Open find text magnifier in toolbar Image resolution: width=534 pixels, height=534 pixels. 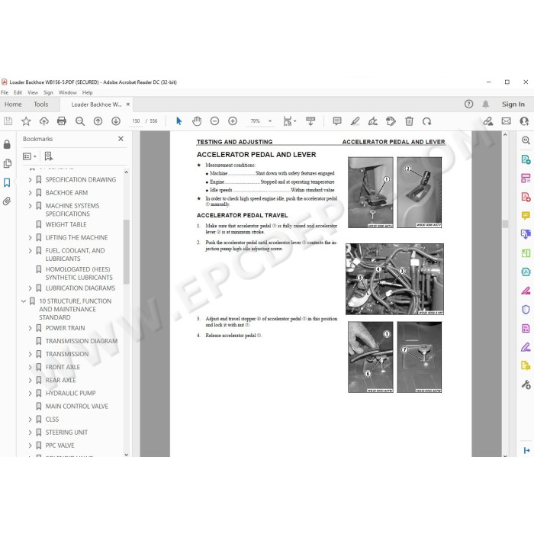click(79, 121)
